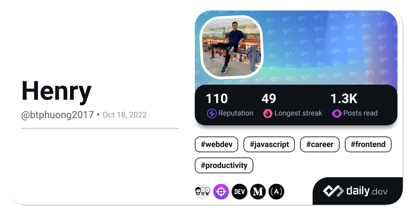This screenshot has height=210, width=408.
Task: Click the name Henry heading
Action: pyautogui.click(x=56, y=91)
